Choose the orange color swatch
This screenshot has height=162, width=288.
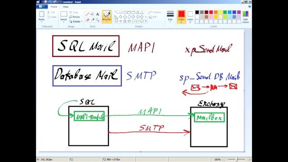pyautogui.click(x=216, y=12)
